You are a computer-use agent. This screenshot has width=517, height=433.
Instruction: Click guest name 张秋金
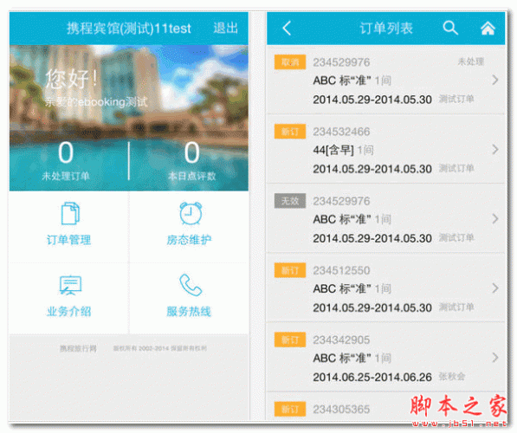452,377
